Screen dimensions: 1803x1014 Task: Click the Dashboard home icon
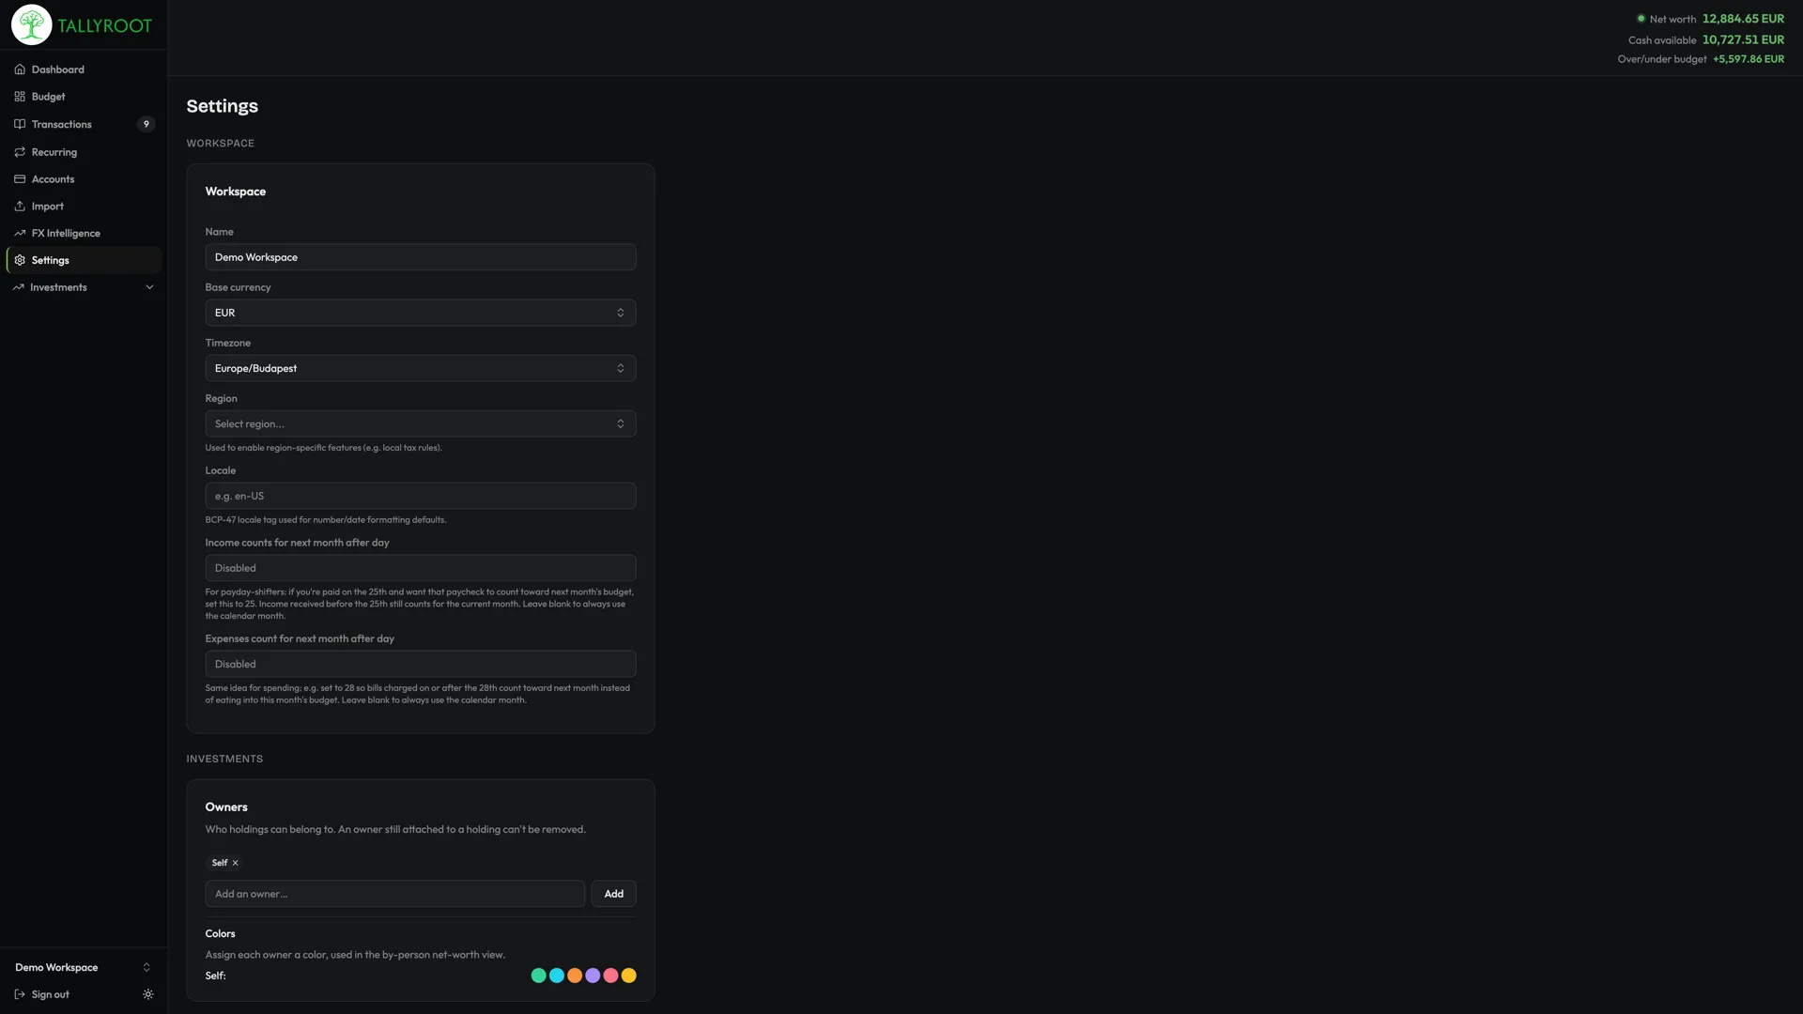(20, 69)
